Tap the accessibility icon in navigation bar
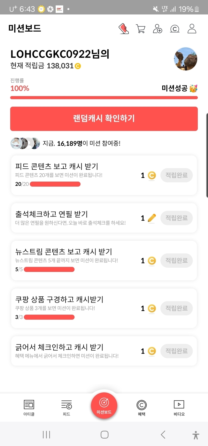208x446 pixels. pos(196,435)
